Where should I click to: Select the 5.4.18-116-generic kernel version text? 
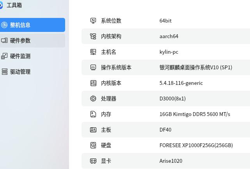(x=181, y=83)
